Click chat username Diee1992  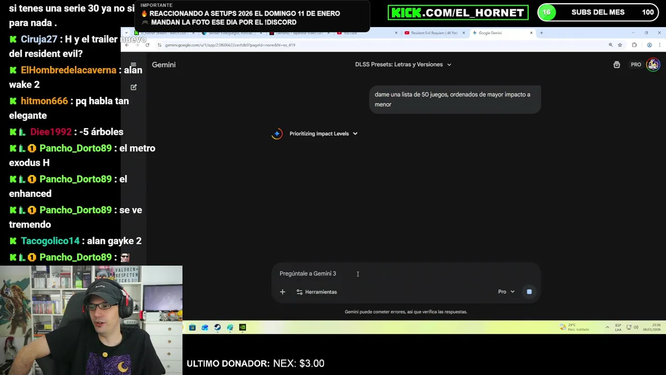[50, 132]
